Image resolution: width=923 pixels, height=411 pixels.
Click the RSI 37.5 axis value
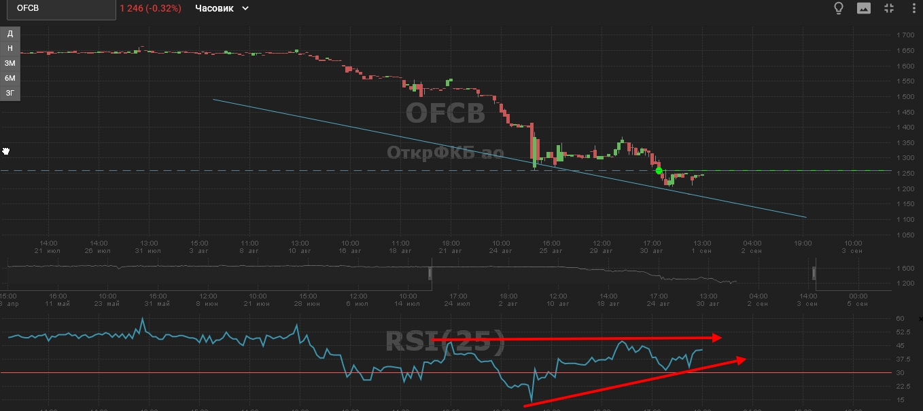point(904,359)
